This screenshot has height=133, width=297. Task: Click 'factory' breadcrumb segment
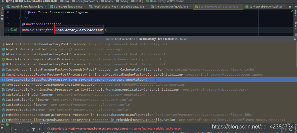point(122,1)
